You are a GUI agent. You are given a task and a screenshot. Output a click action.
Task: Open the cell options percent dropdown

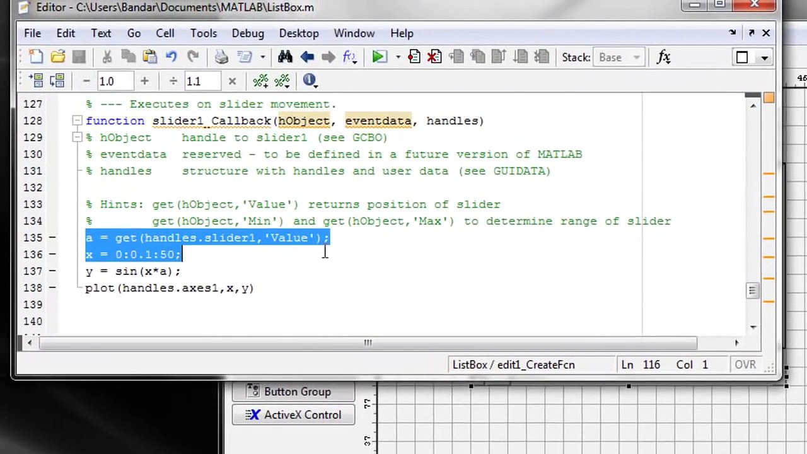pos(282,81)
